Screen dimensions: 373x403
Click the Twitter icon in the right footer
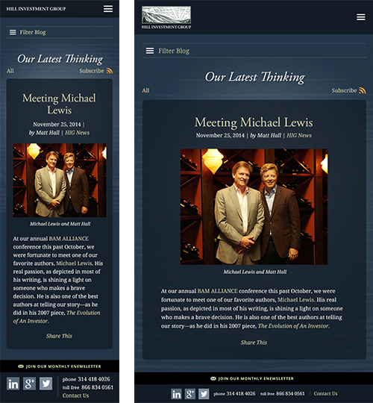pos(204,394)
